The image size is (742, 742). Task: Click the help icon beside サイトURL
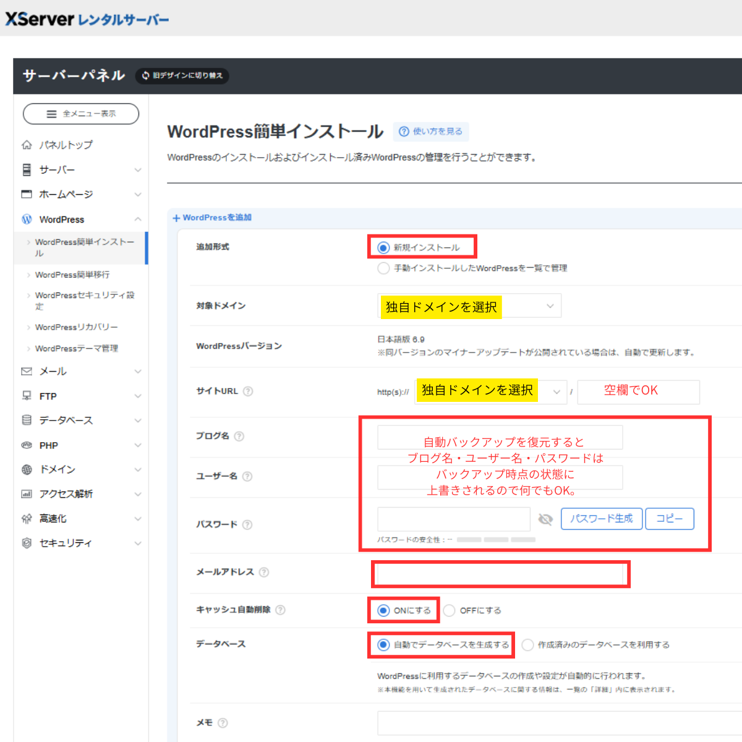pos(248,391)
